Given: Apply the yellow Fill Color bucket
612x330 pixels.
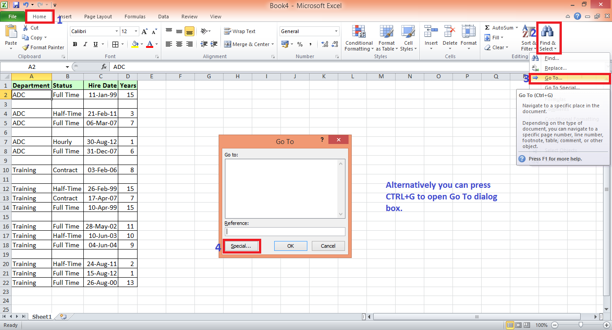Looking at the screenshot, I should tap(135, 44).
